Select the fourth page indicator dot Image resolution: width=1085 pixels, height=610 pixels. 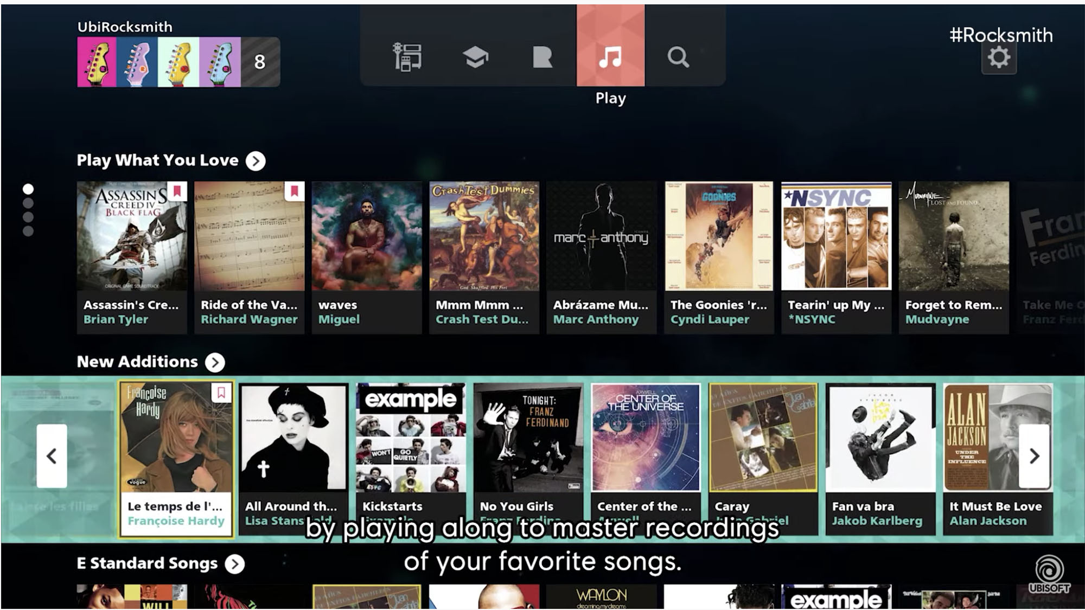28,231
